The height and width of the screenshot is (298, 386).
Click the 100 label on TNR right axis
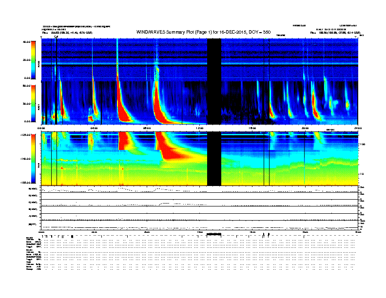click(362, 144)
